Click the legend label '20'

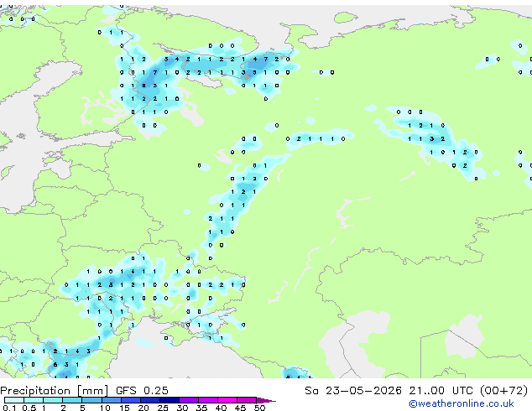[x=143, y=408]
